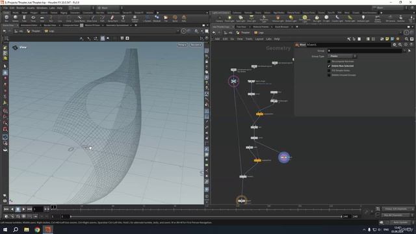Image resolution: width=416 pixels, height=234 pixels.
Task: Switch to Render View tab
Action: click(50, 25)
